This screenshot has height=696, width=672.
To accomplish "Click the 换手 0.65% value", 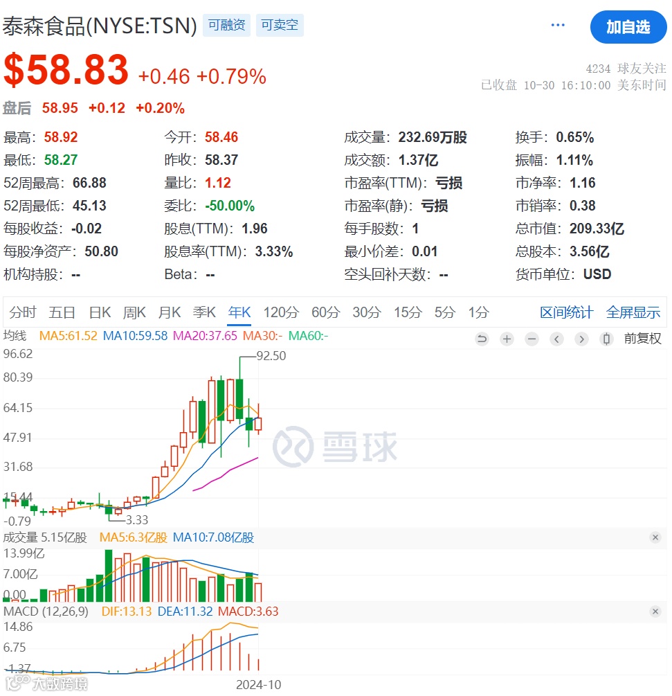I will [575, 137].
